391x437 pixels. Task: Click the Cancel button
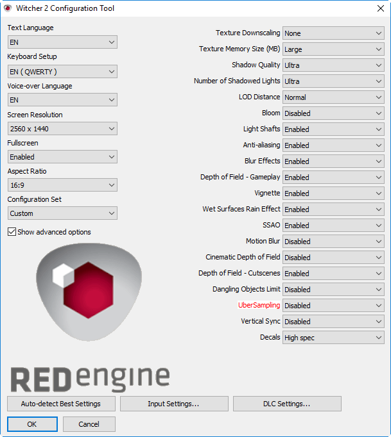tap(89, 424)
